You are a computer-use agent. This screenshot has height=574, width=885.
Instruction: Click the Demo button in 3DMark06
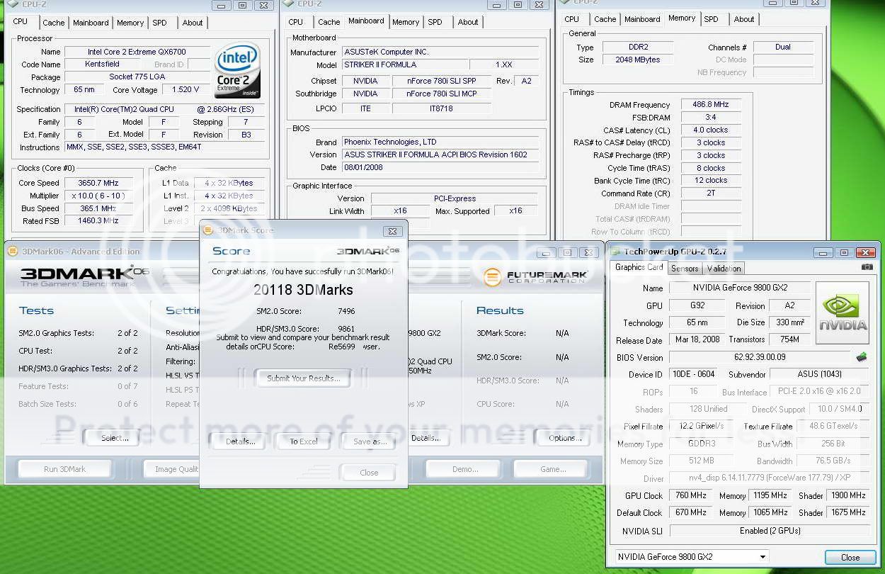point(464,469)
